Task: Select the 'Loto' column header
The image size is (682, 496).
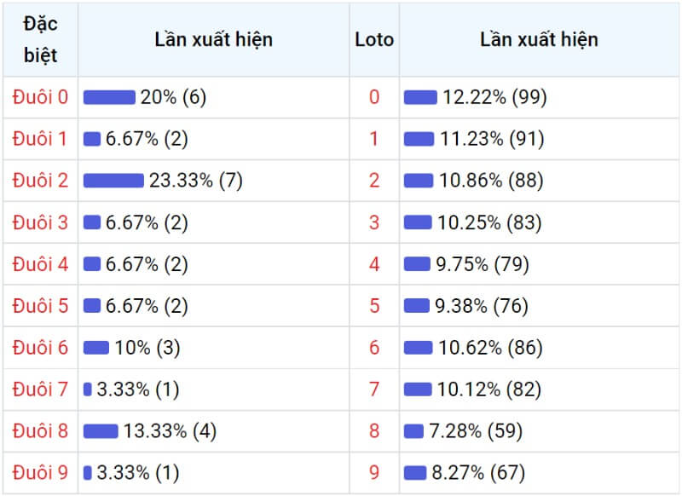Action: coord(374,39)
